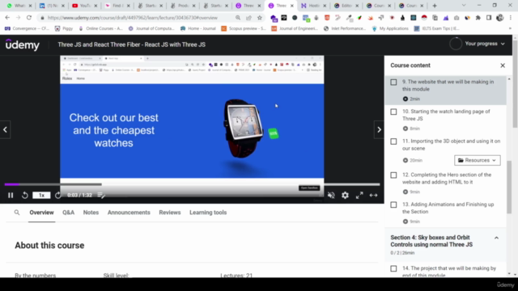This screenshot has width=518, height=291.
Task: Open the Resources dropdown for lecture 11
Action: pos(477,160)
